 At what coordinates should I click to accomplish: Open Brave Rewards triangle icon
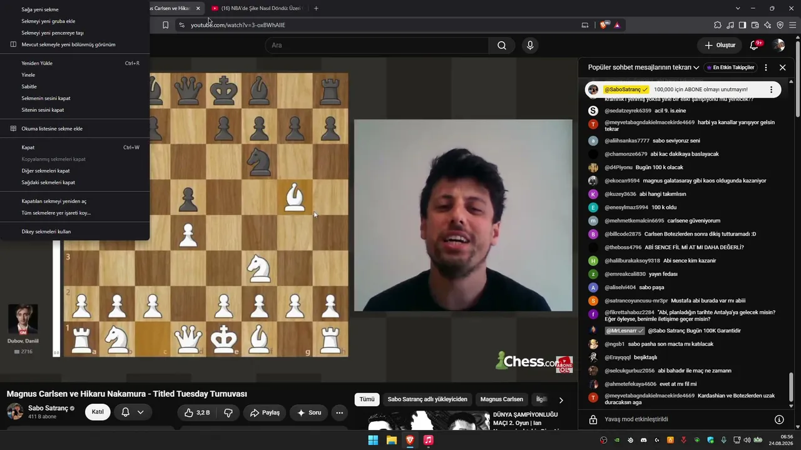(x=617, y=25)
